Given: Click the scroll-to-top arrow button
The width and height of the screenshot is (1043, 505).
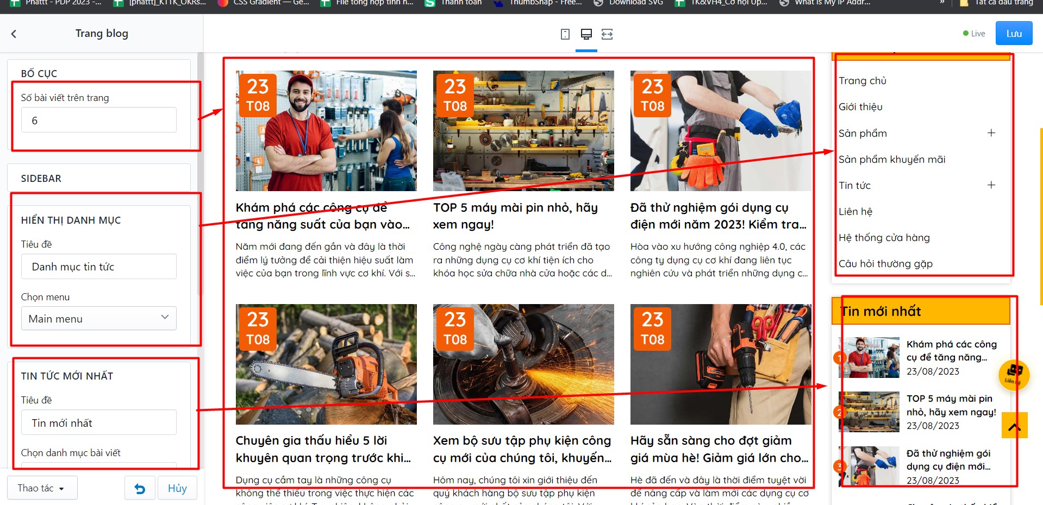Looking at the screenshot, I should pyautogui.click(x=1014, y=425).
